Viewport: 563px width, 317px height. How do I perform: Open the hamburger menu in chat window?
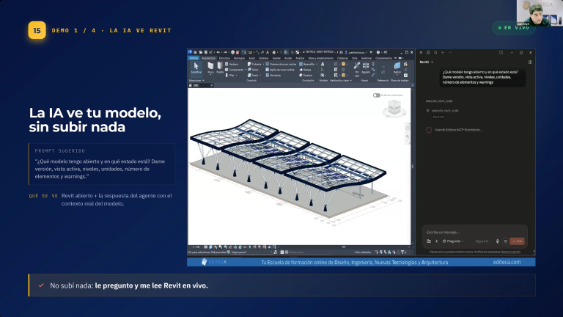point(422,53)
